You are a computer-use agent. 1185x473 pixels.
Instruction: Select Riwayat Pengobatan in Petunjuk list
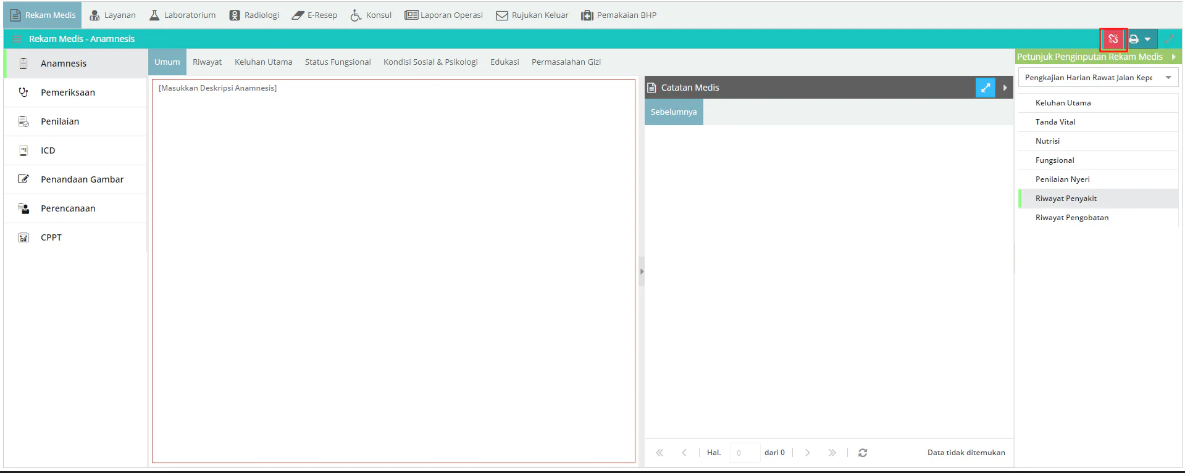[1098, 218]
